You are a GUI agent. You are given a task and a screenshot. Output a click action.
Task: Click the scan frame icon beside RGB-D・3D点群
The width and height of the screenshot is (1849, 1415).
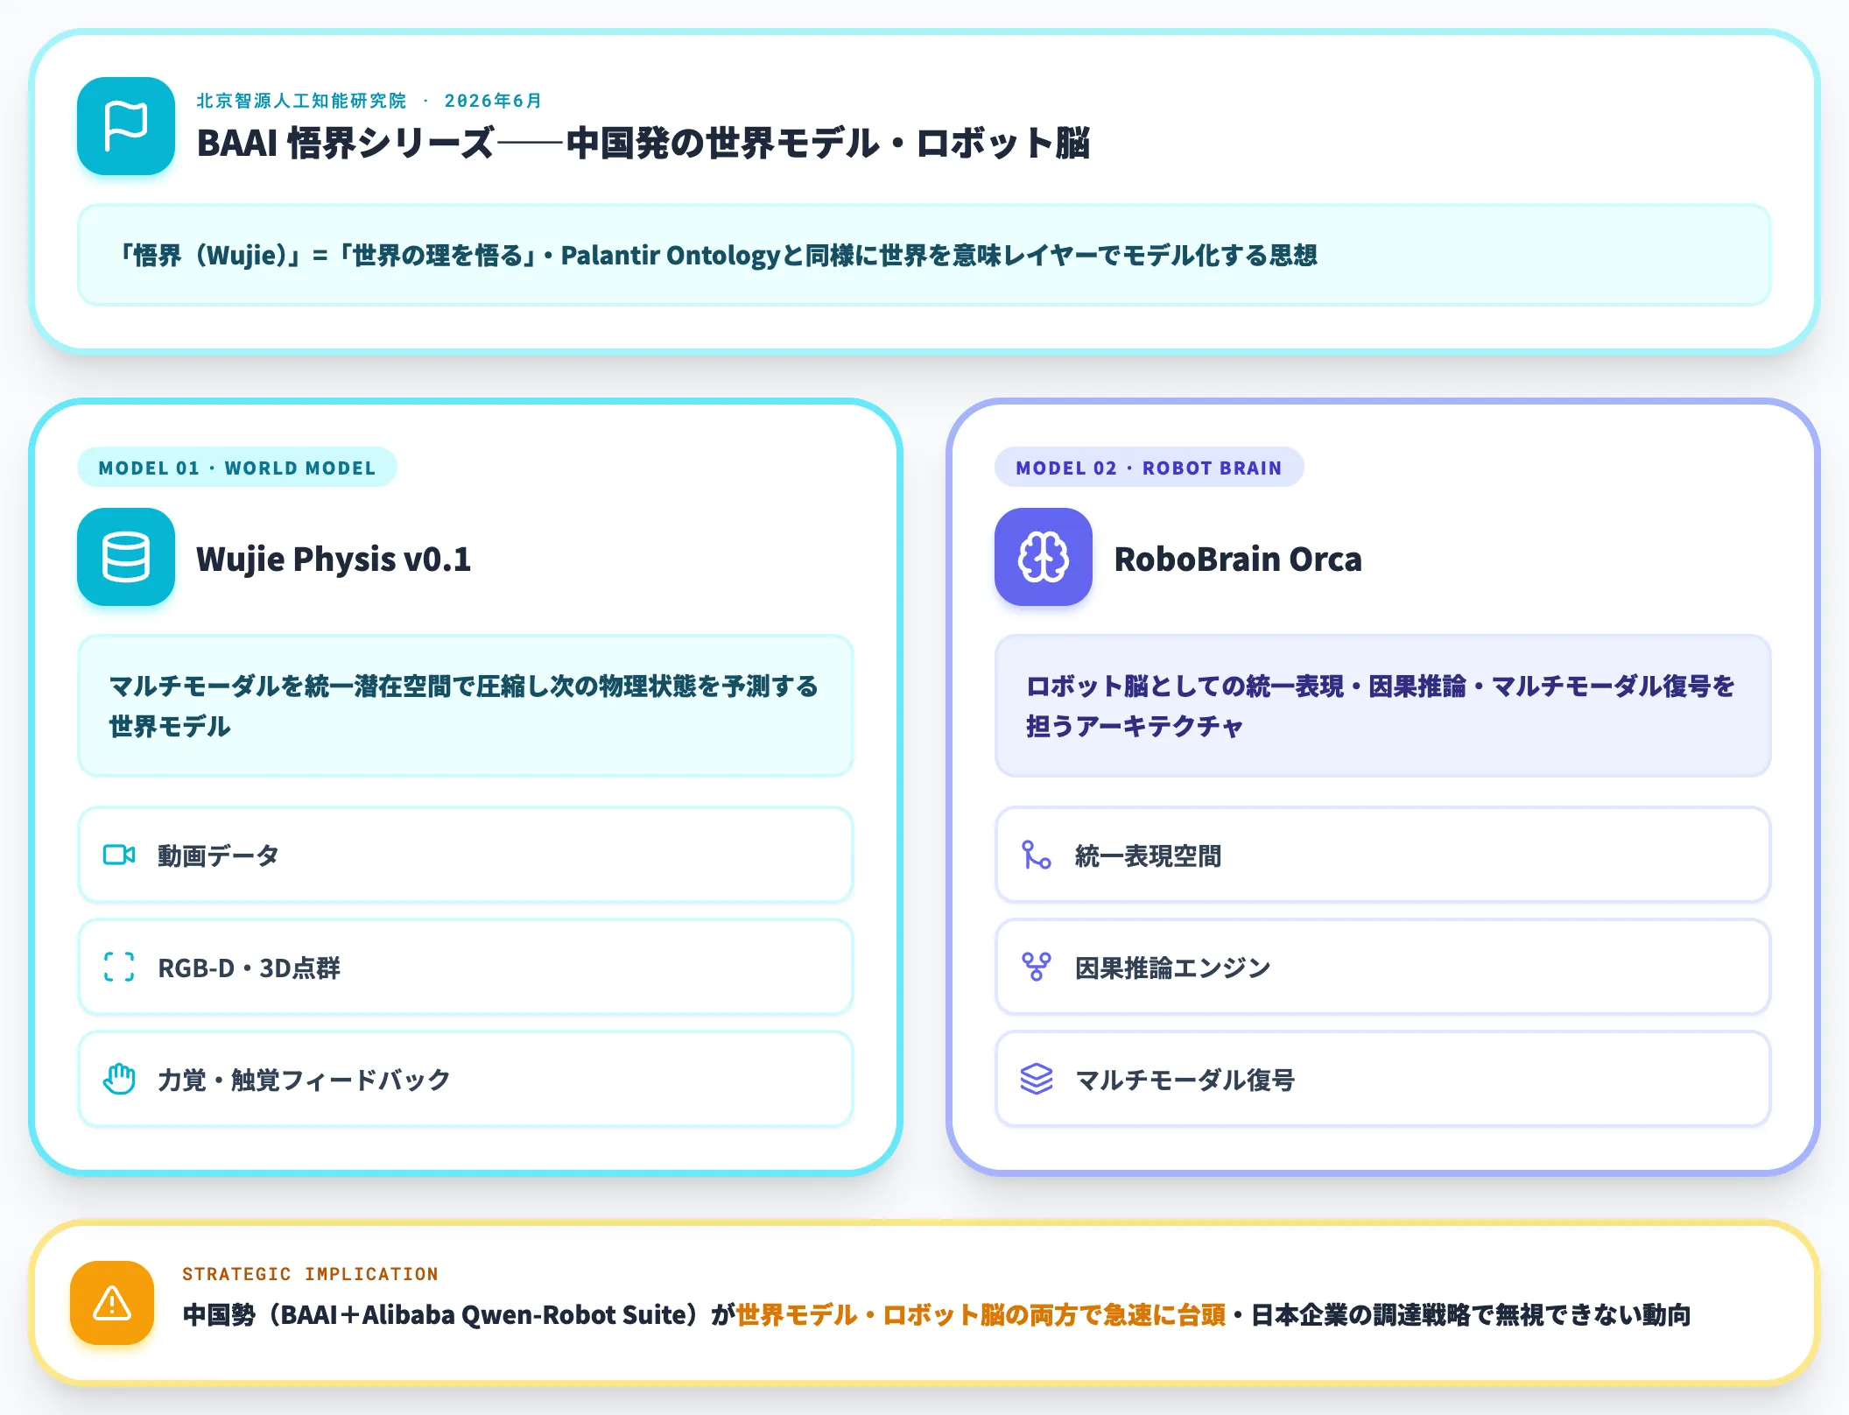click(119, 967)
